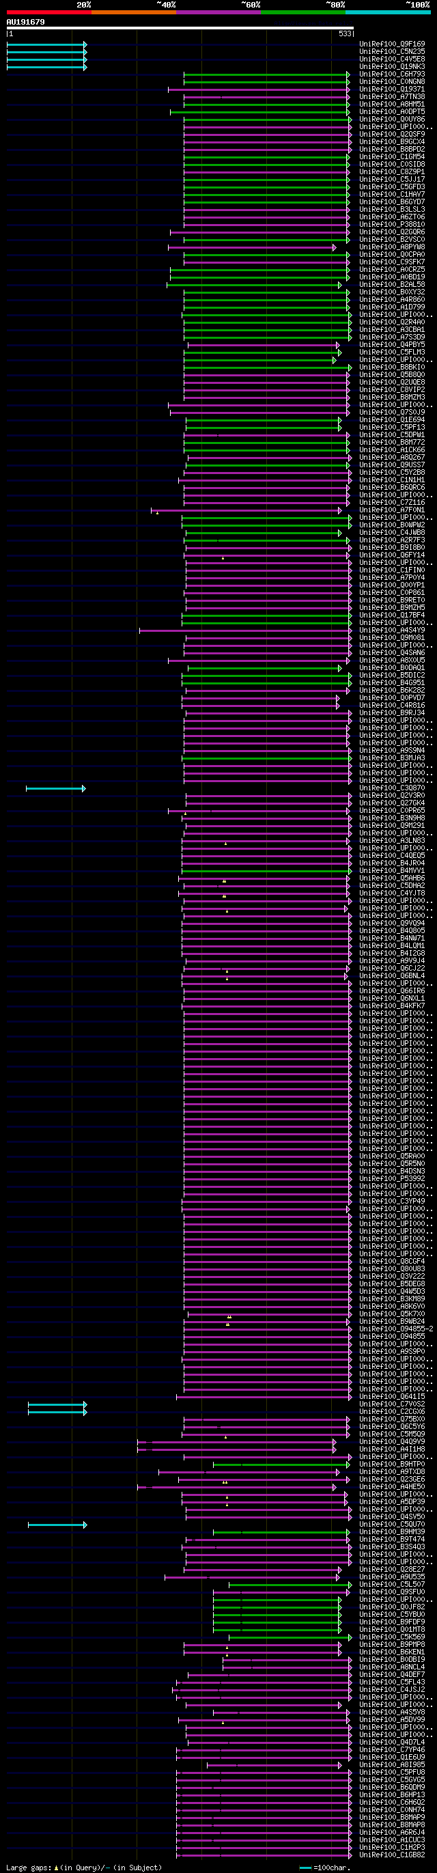This screenshot has height=1873, width=437.
Task: Open hit UniRef100_Q19NK3
Action: point(392,67)
